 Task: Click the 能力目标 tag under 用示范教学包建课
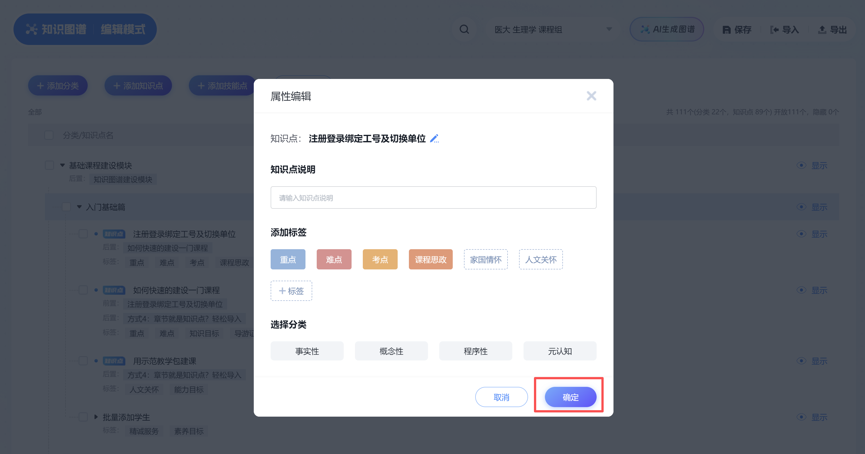pos(189,390)
